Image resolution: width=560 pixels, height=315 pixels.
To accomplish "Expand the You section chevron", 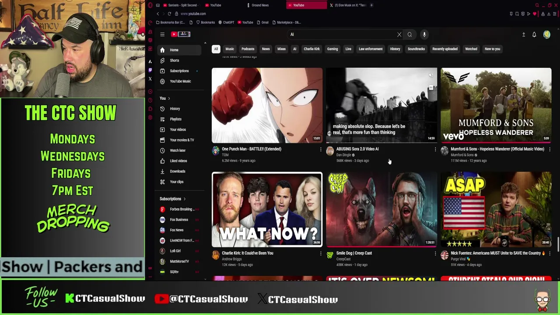I will pyautogui.click(x=169, y=98).
